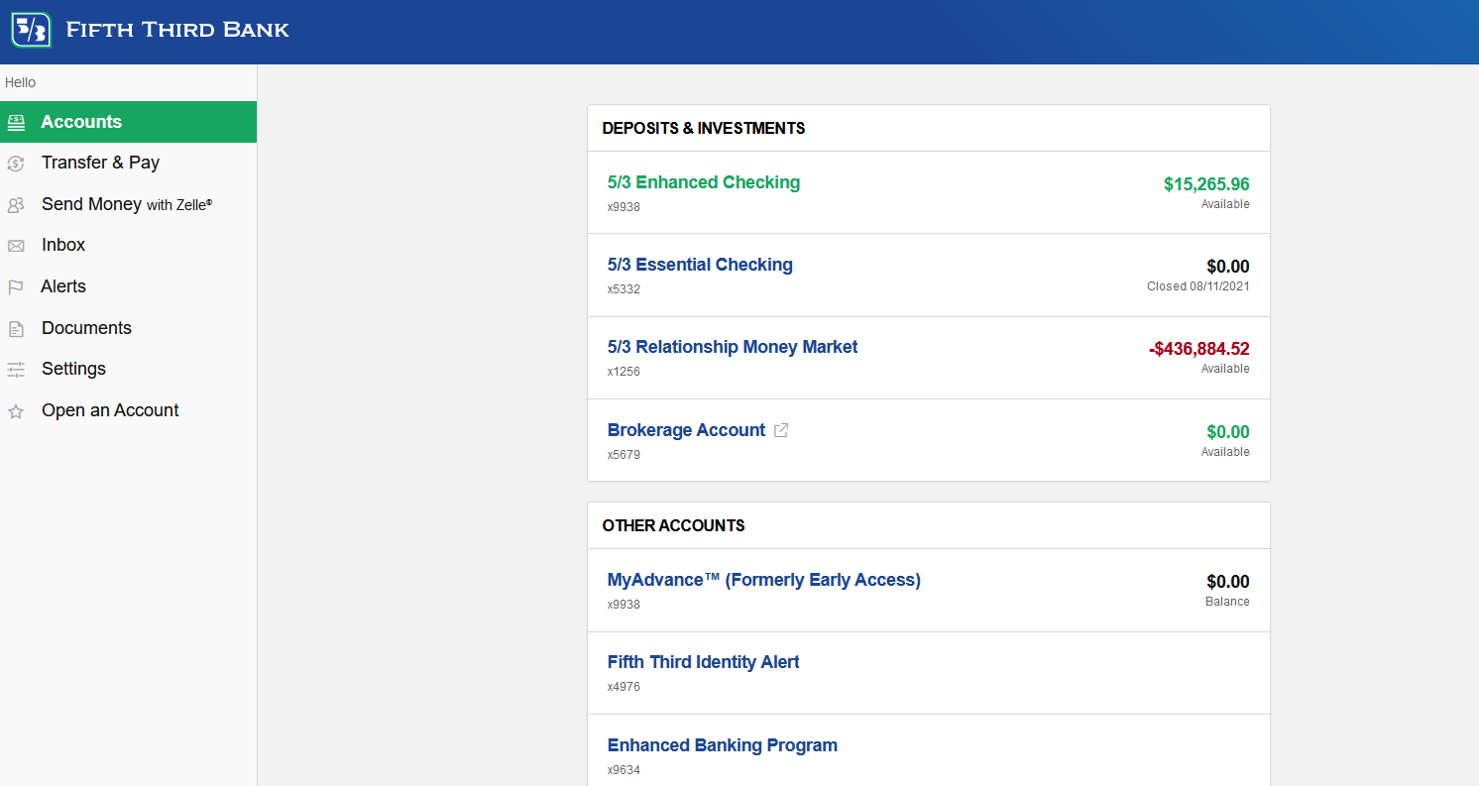Open Send Money with Zelle
The width and height of the screenshot is (1479, 786).
tap(128, 204)
